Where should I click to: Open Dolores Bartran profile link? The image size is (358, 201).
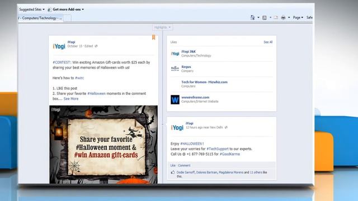click(206, 173)
